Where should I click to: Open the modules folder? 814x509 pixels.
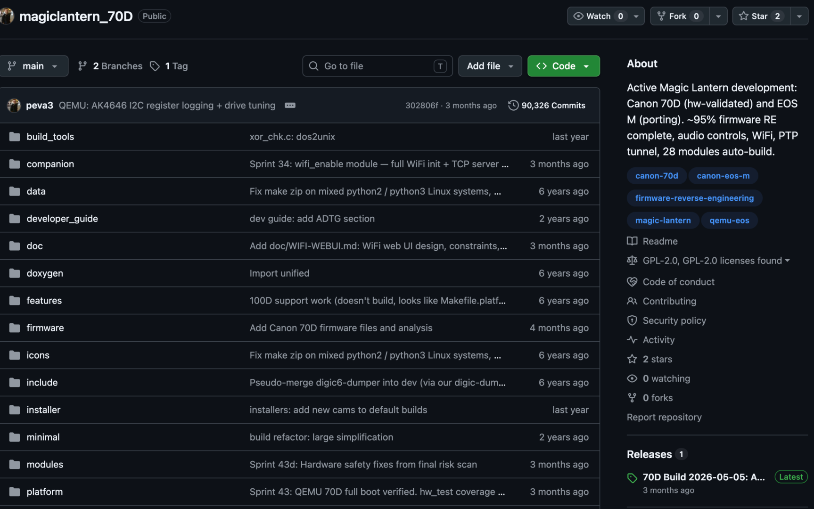point(45,465)
